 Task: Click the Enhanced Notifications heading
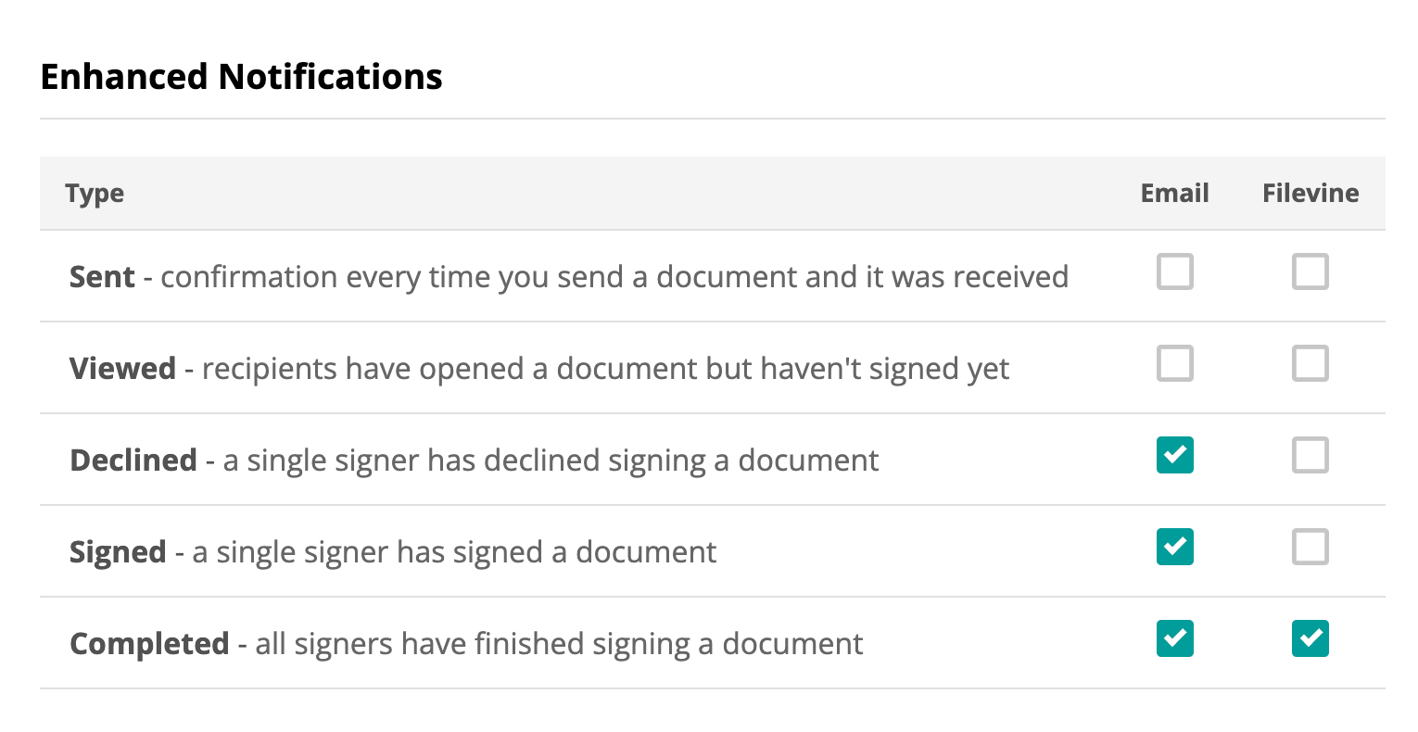pos(241,77)
